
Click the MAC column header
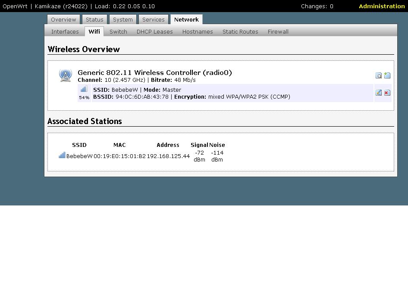pos(120,145)
